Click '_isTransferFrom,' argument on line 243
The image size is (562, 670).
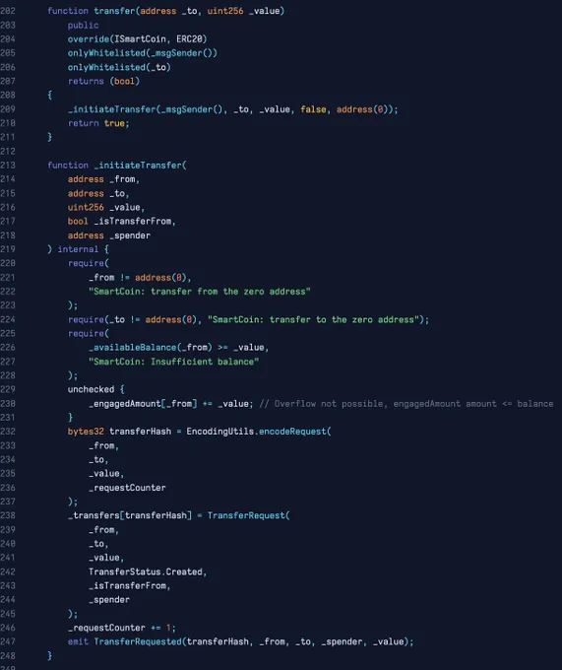tap(130, 586)
